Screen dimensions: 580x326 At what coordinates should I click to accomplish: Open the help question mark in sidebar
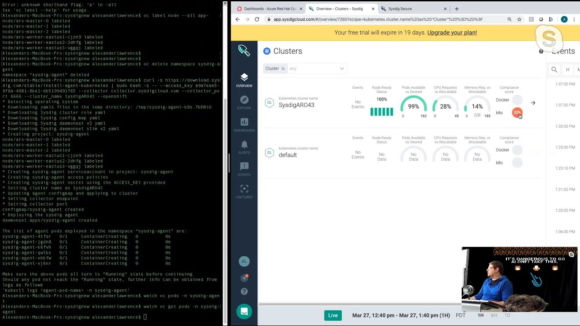pyautogui.click(x=244, y=292)
